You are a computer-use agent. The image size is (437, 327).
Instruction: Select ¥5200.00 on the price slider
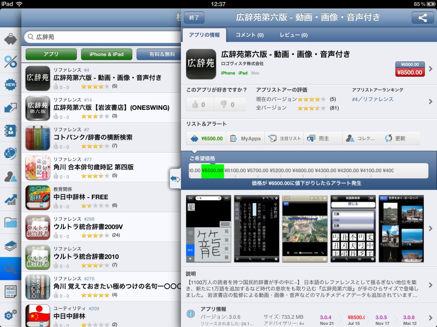click(281, 170)
